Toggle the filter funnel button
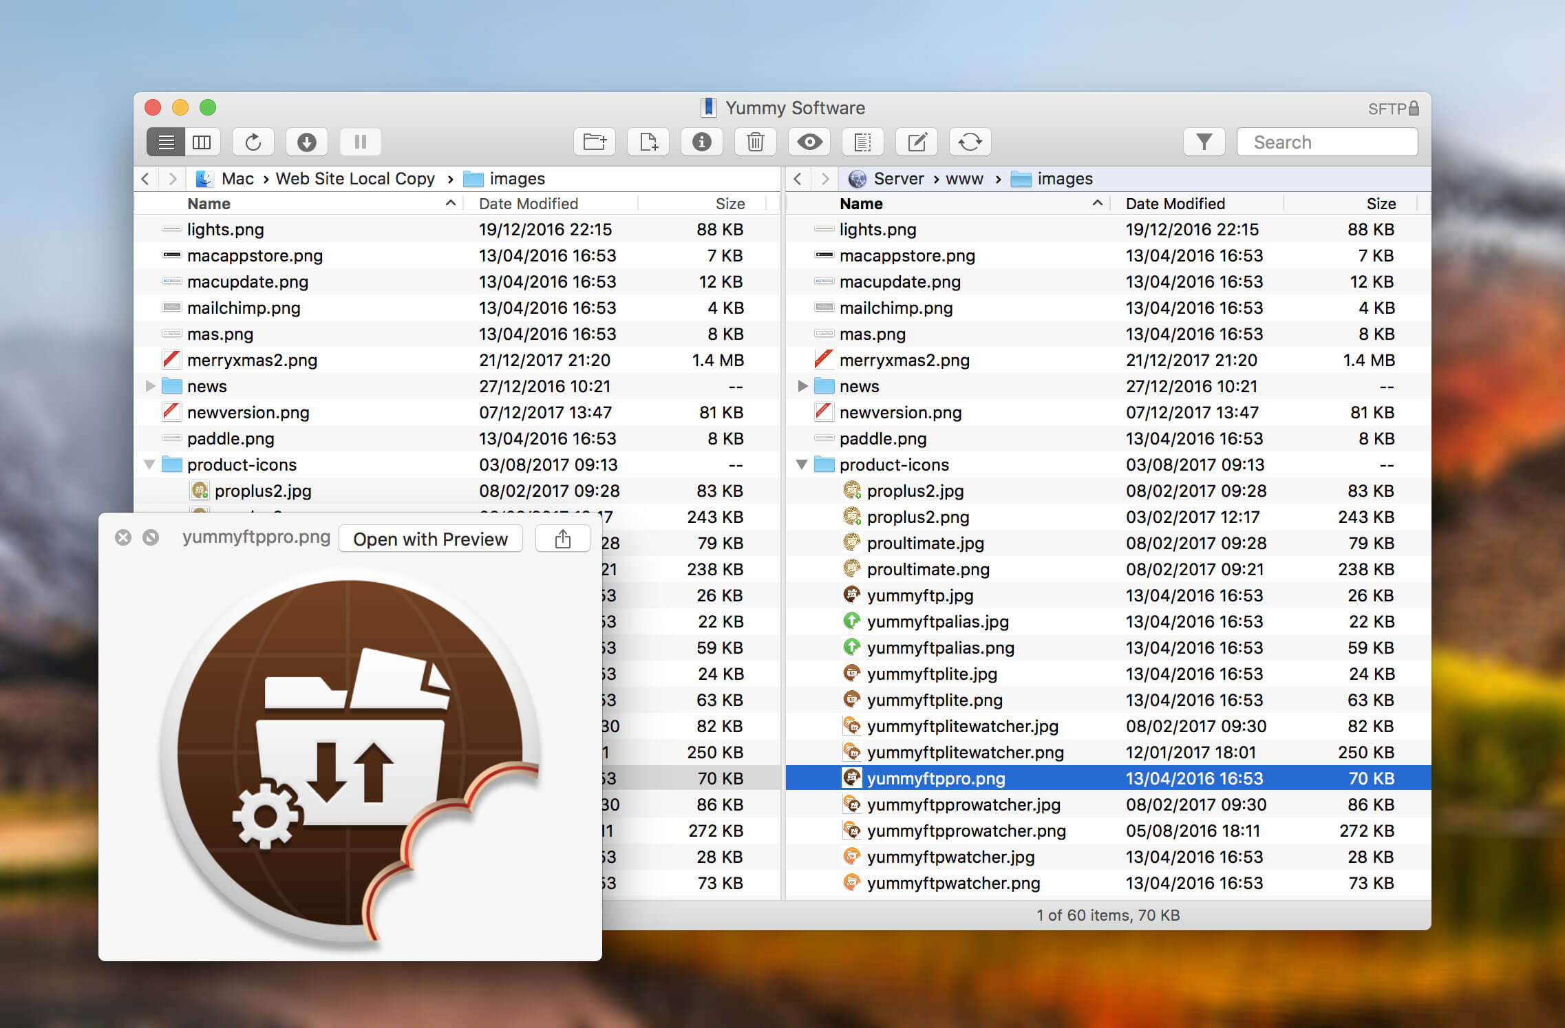This screenshot has width=1565, height=1028. pos(1204,142)
